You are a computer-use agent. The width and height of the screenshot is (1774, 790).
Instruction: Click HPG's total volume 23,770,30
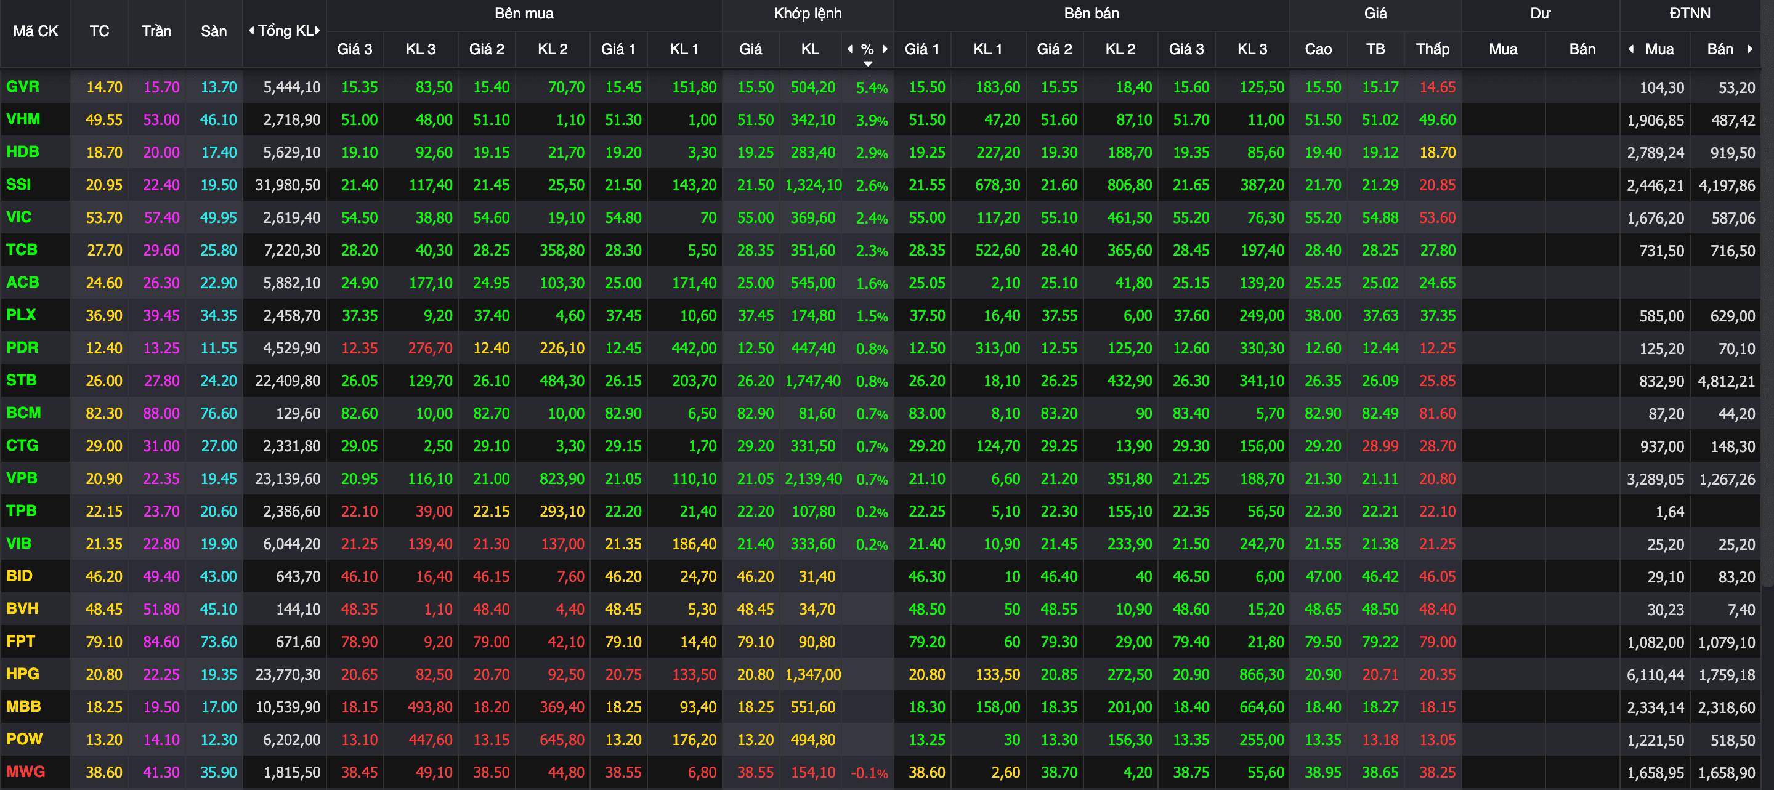[288, 674]
